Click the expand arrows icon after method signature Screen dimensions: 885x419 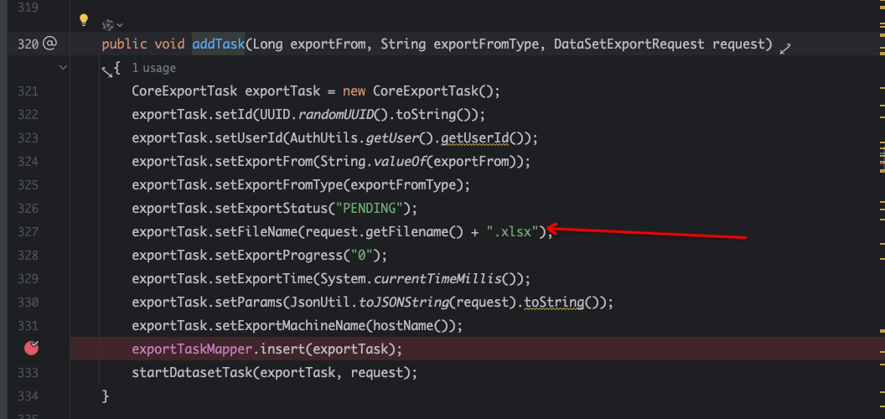pyautogui.click(x=785, y=49)
